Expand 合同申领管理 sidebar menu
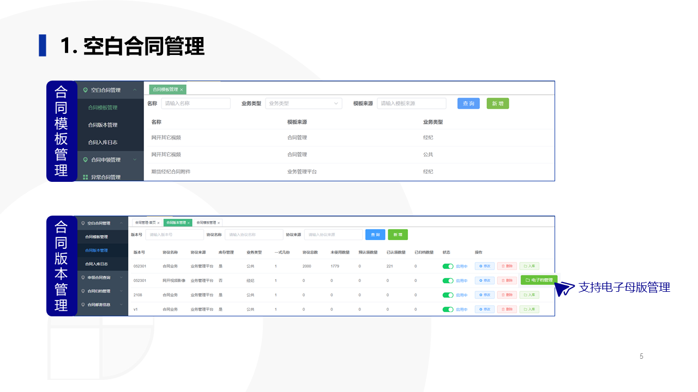The width and height of the screenshot is (698, 392). 134,160
